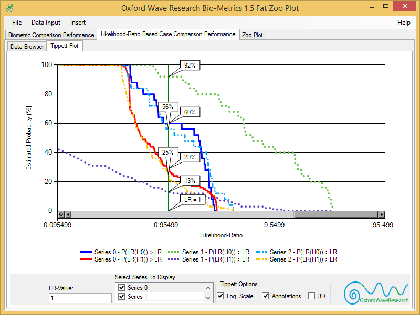Screen dimensions: 420x315
Task: Uncheck Series 1 in series list
Action: pyautogui.click(x=122, y=296)
